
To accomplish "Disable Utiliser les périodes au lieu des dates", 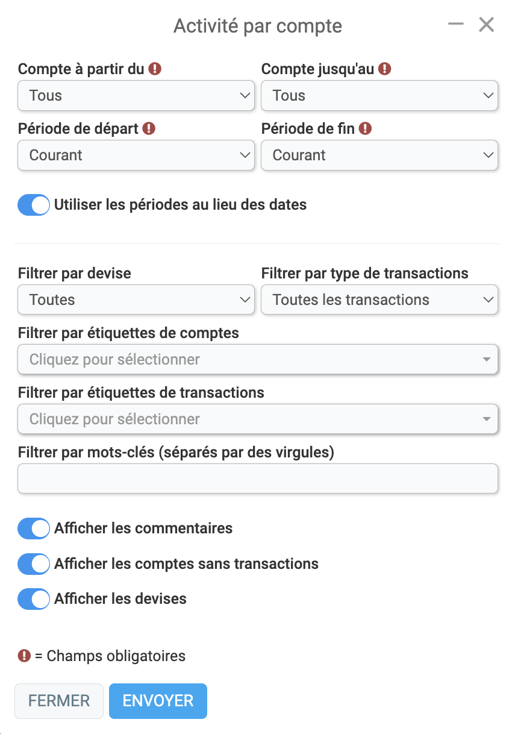I will pyautogui.click(x=34, y=205).
